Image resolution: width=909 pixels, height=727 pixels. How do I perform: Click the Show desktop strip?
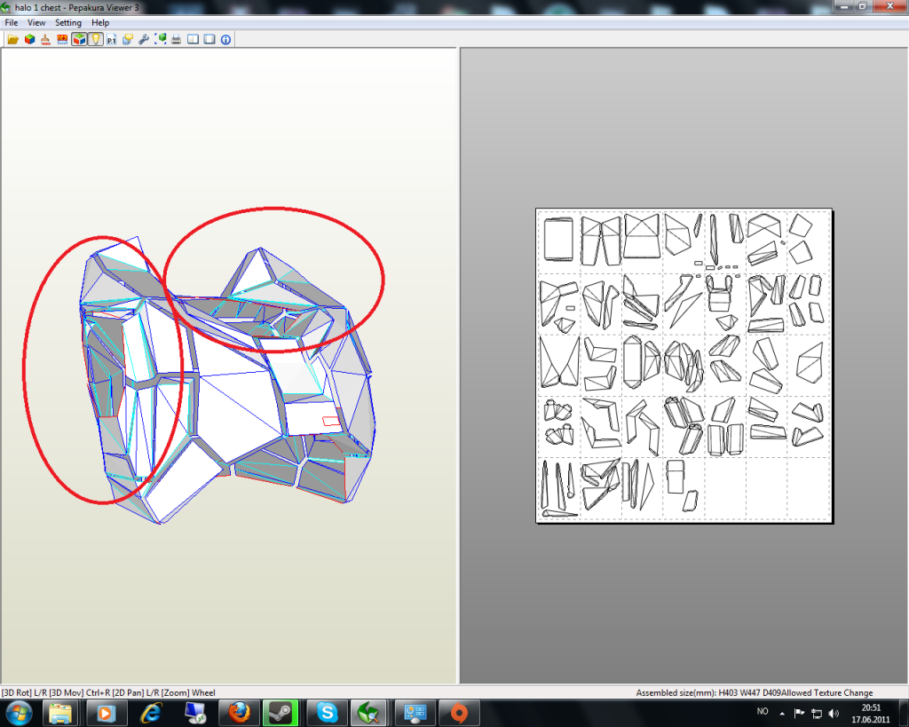tap(904, 713)
